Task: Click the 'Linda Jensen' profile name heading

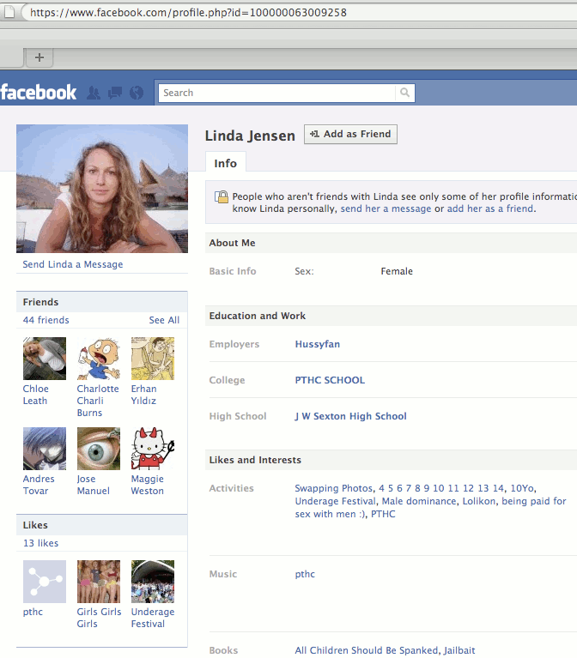Action: point(250,136)
